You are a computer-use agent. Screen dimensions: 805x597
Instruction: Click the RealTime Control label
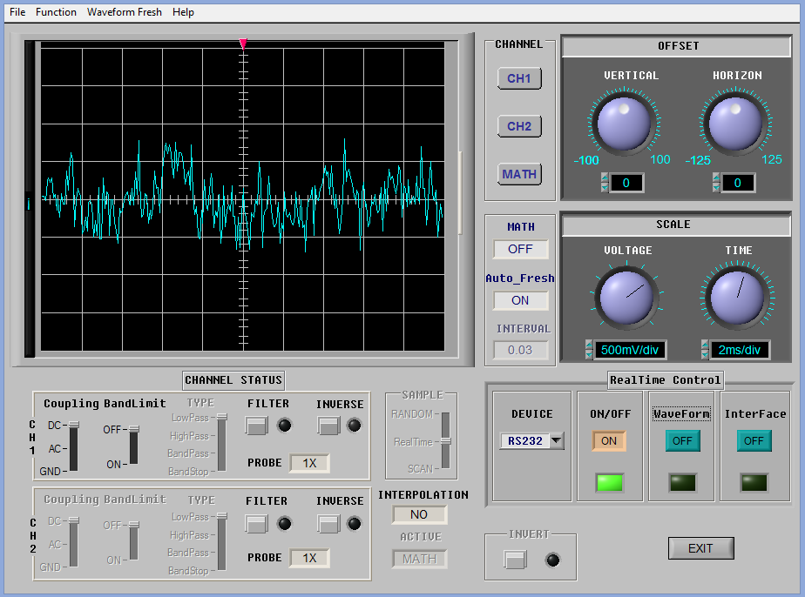(x=666, y=380)
